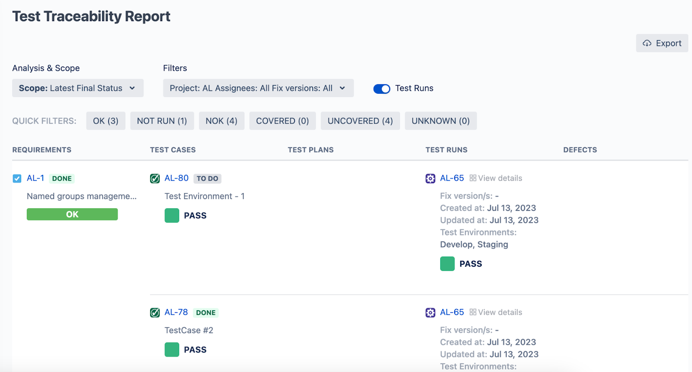Click the TO DO status badge

point(207,178)
